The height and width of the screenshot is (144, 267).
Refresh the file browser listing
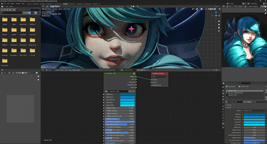point(10,10)
